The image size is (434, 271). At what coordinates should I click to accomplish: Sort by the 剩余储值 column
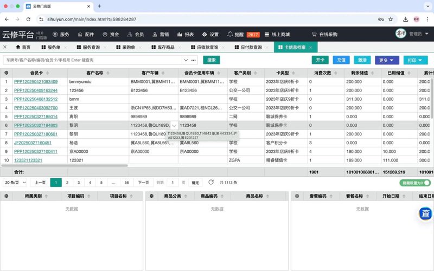pos(373,73)
